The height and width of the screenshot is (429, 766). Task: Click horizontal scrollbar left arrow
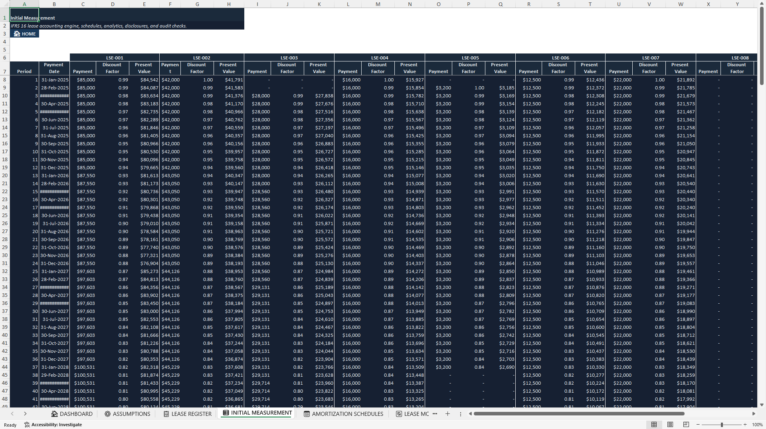[x=470, y=414]
